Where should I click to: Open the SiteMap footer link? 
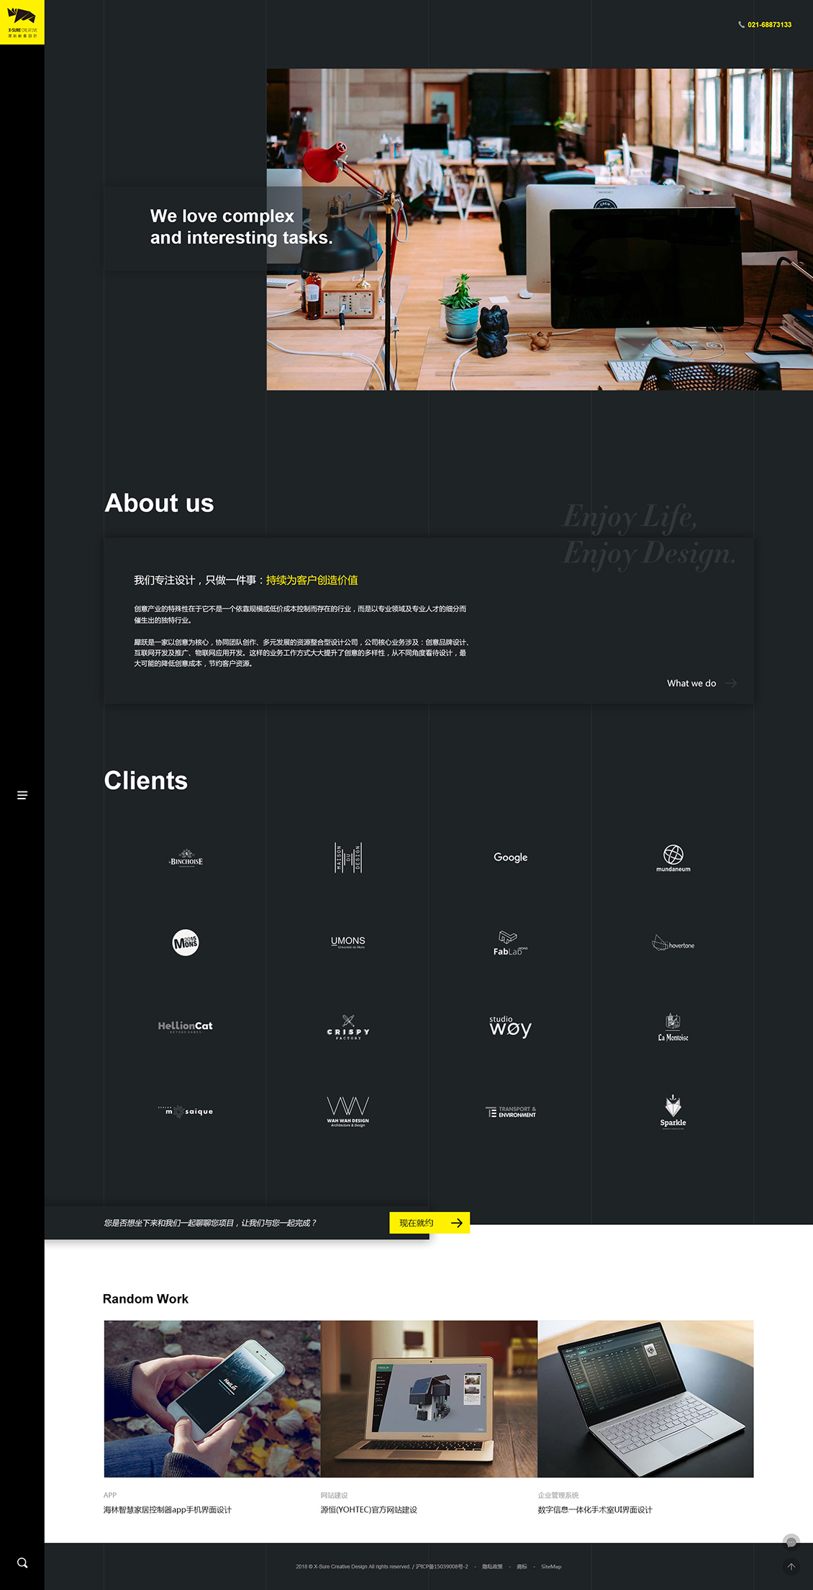(x=551, y=1566)
